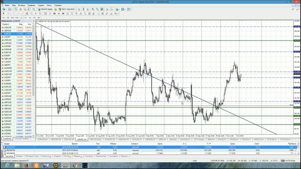Tile chart windows icon
Viewport: 301px width, 169px height.
pyautogui.click(x=102, y=9)
